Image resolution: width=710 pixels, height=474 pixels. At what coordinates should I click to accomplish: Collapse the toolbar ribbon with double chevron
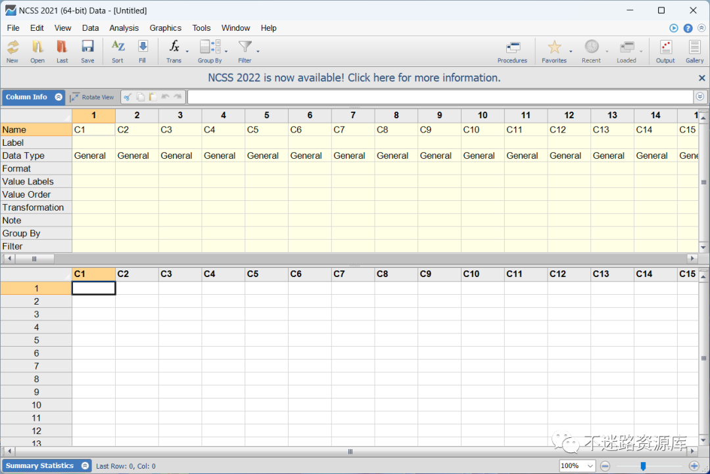click(701, 28)
